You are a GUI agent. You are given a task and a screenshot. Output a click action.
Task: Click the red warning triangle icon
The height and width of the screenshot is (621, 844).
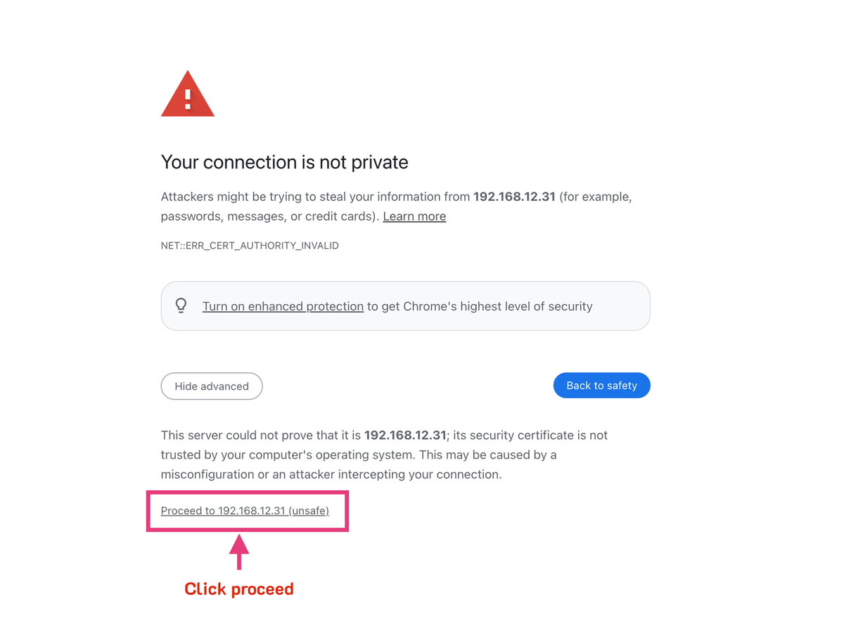click(188, 95)
